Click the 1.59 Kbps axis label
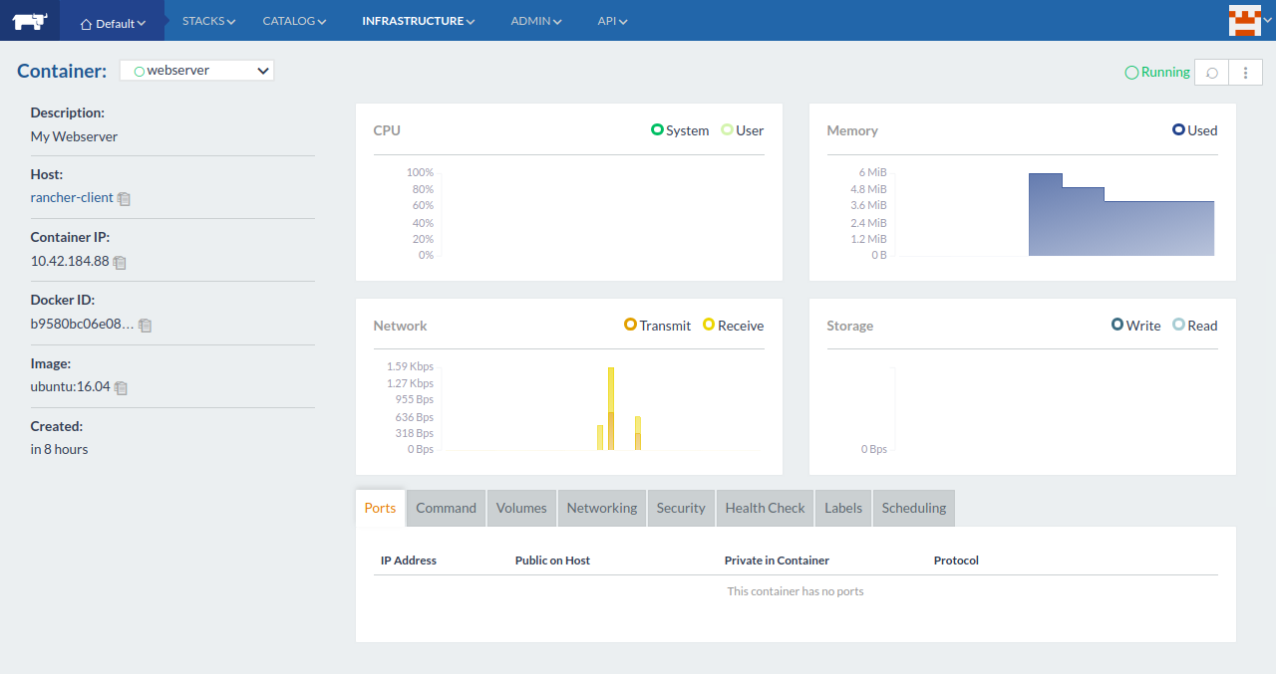Screen dimensions: 1276x674 (410, 366)
